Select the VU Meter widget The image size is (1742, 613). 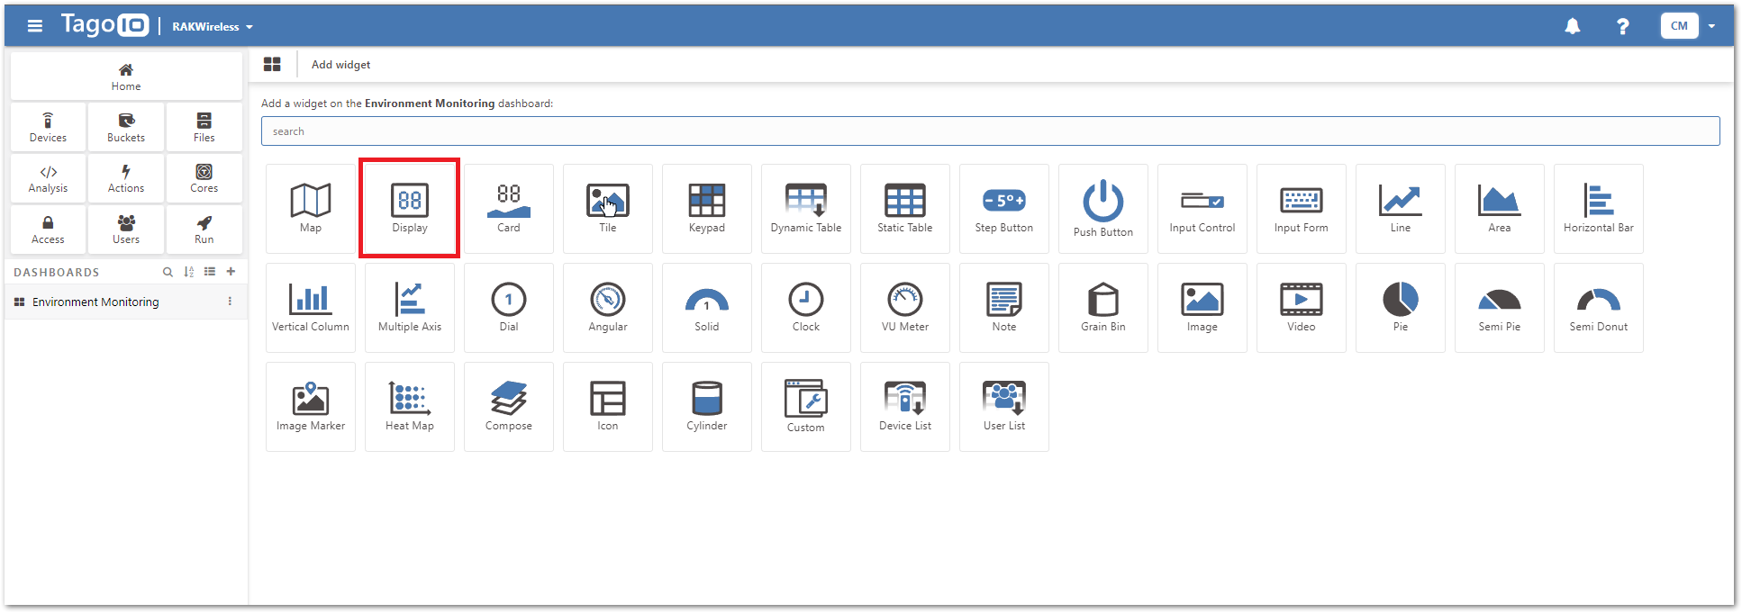tap(904, 307)
